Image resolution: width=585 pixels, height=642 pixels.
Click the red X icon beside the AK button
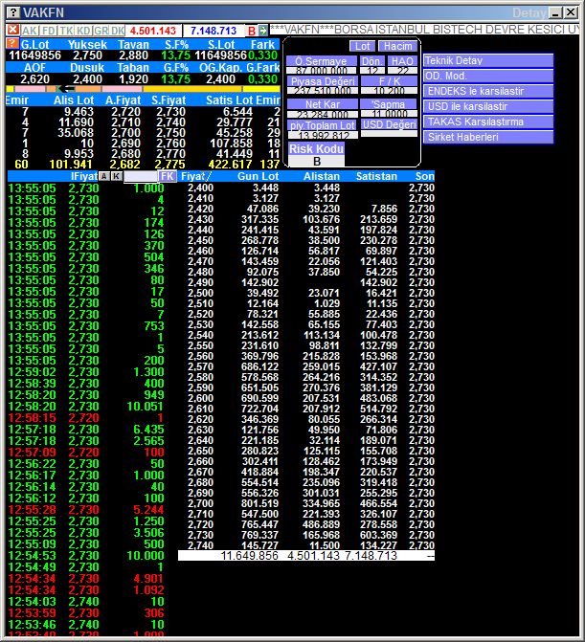tap(12, 30)
